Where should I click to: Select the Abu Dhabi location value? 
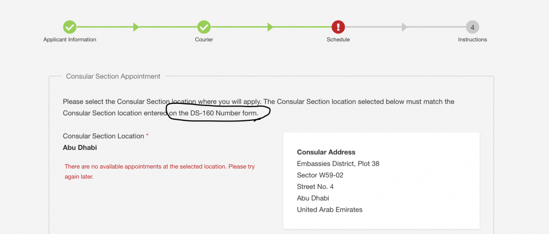(x=80, y=147)
